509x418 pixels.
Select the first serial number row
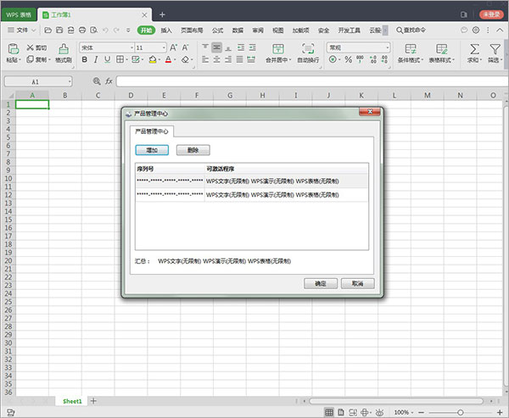[252, 181]
